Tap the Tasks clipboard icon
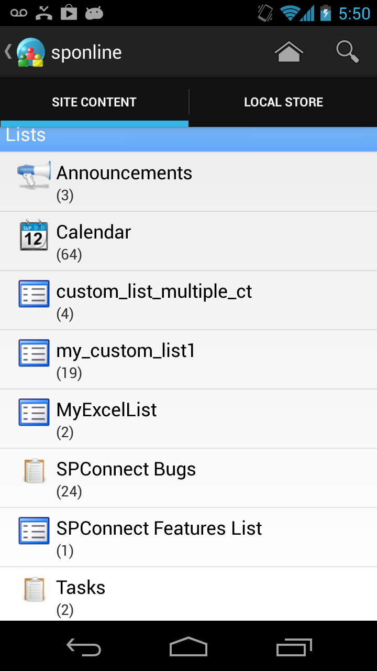The image size is (377, 671). 33,590
